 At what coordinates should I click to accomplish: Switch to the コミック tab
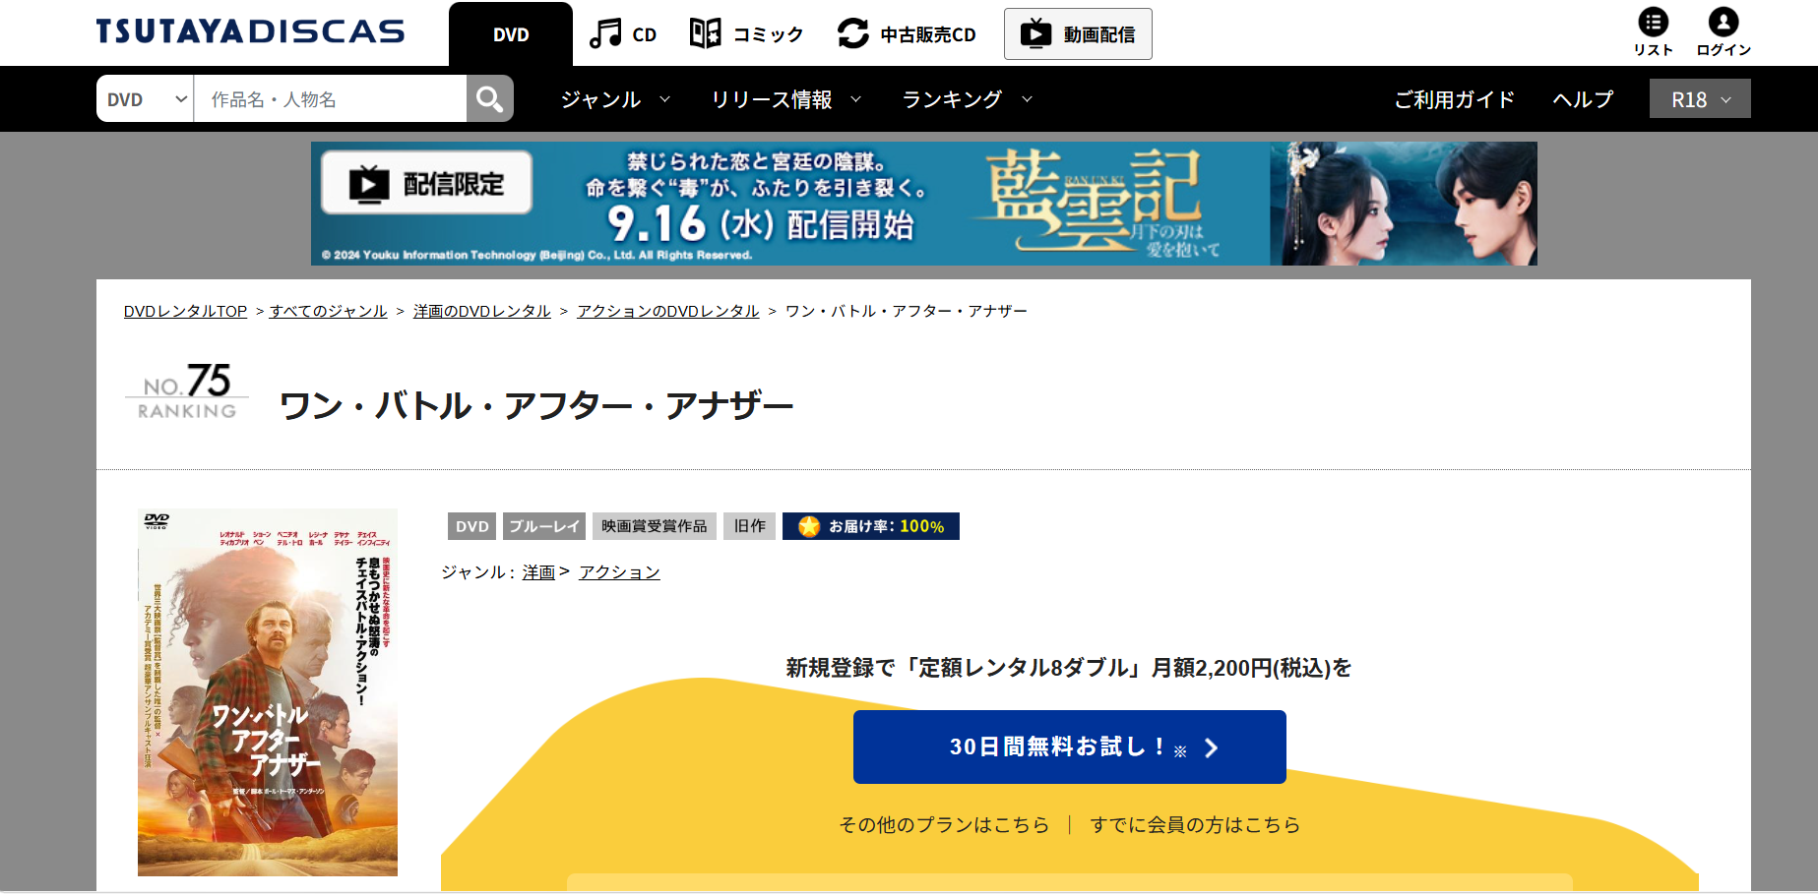(x=768, y=34)
